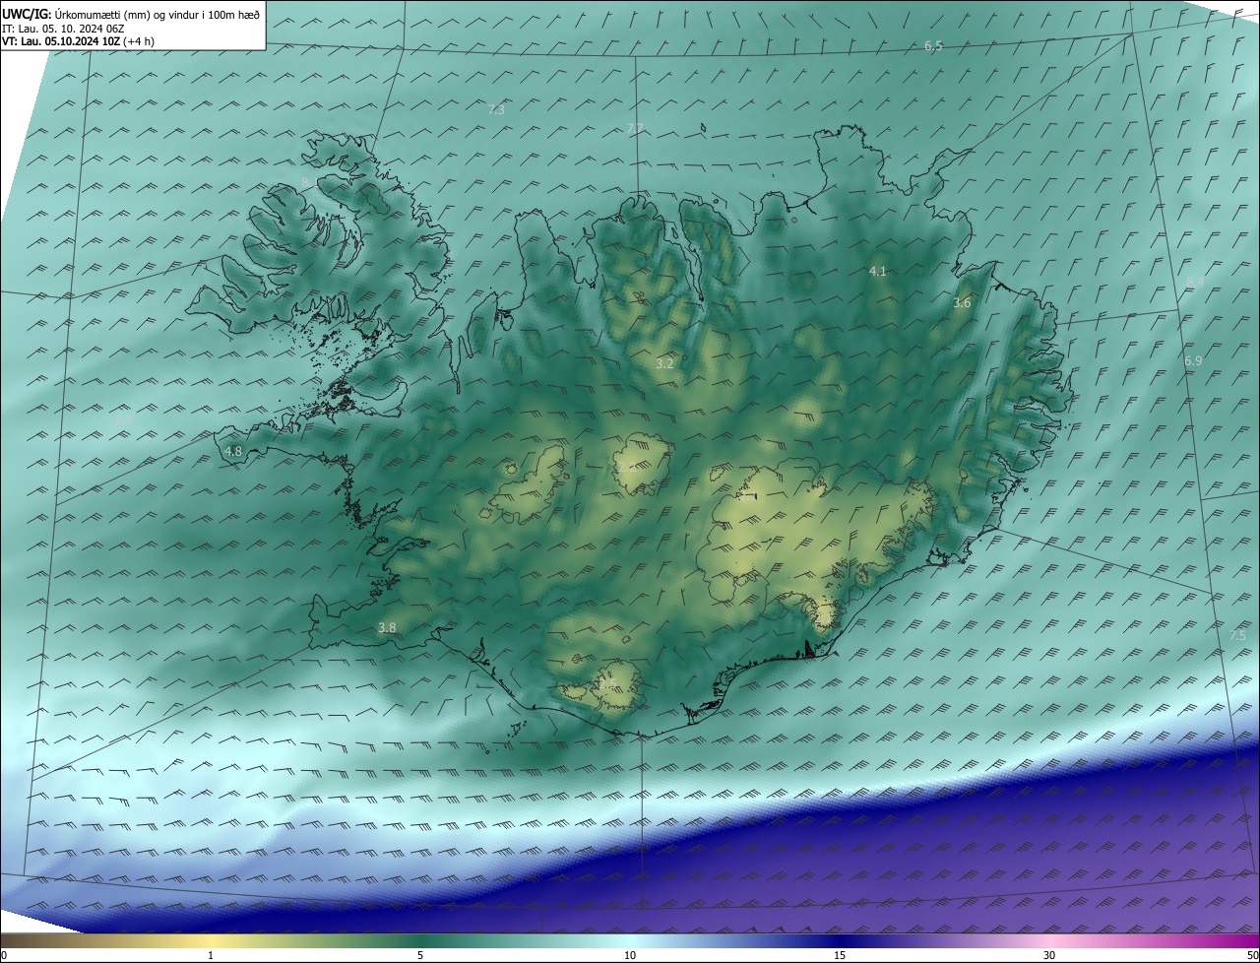
Task: Click the 10 label on color scale
Action: [630, 956]
